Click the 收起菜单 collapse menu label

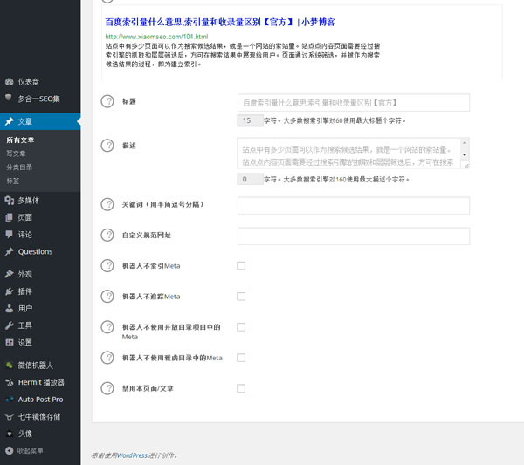click(30, 451)
